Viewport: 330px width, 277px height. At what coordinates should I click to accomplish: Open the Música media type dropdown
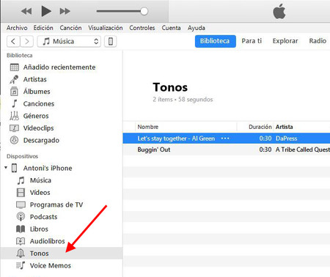click(69, 41)
